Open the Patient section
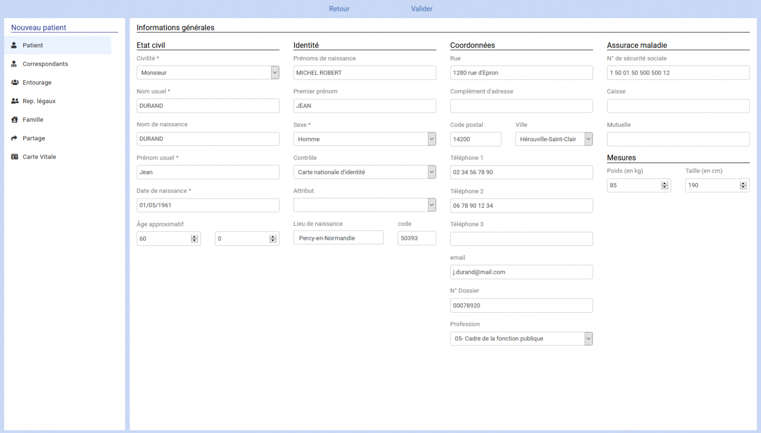761x433 pixels. pyautogui.click(x=58, y=45)
